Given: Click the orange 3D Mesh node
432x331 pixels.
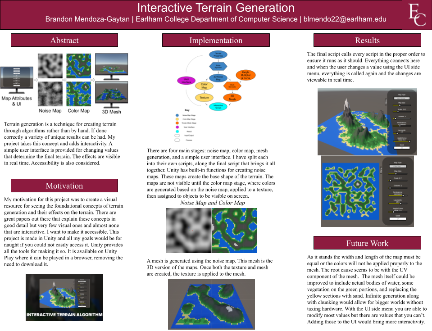Looking at the screenshot, I should pos(232,97).
